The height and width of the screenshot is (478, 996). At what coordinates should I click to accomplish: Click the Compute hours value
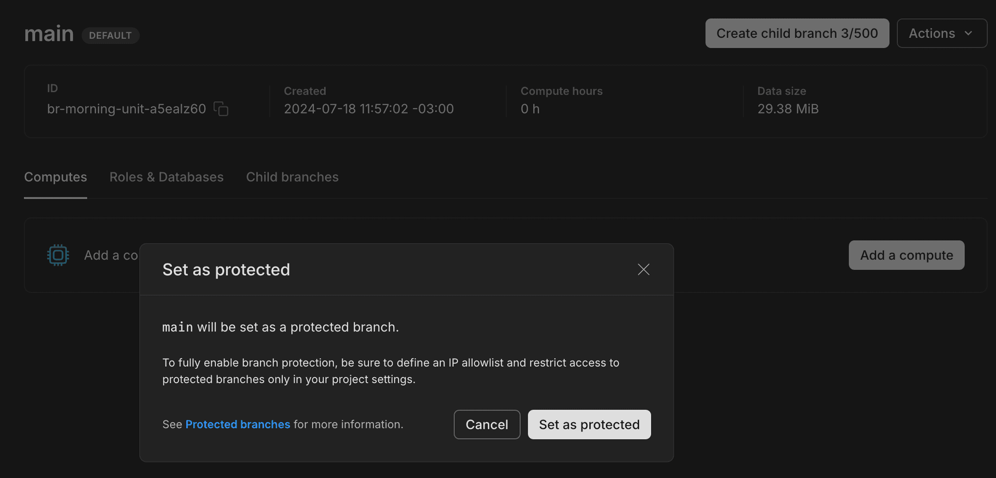[530, 109]
